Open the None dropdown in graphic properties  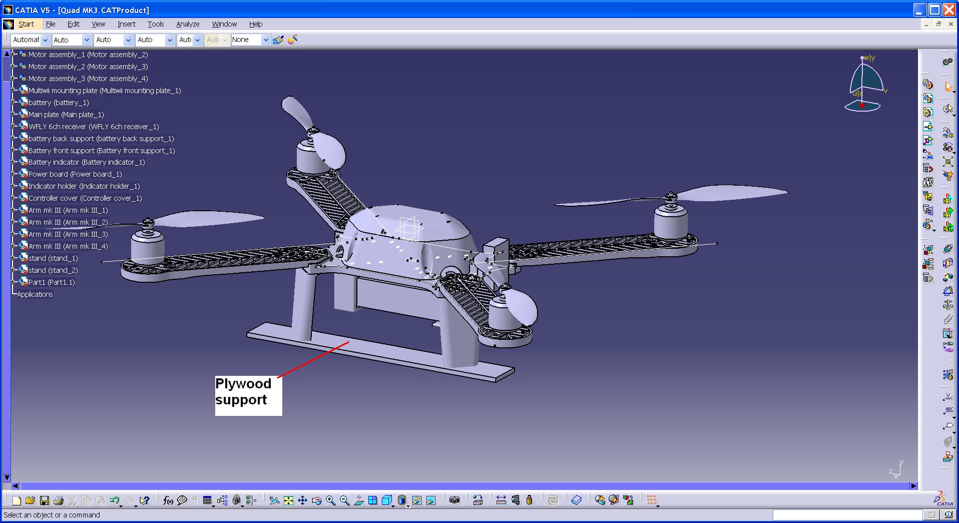point(265,40)
